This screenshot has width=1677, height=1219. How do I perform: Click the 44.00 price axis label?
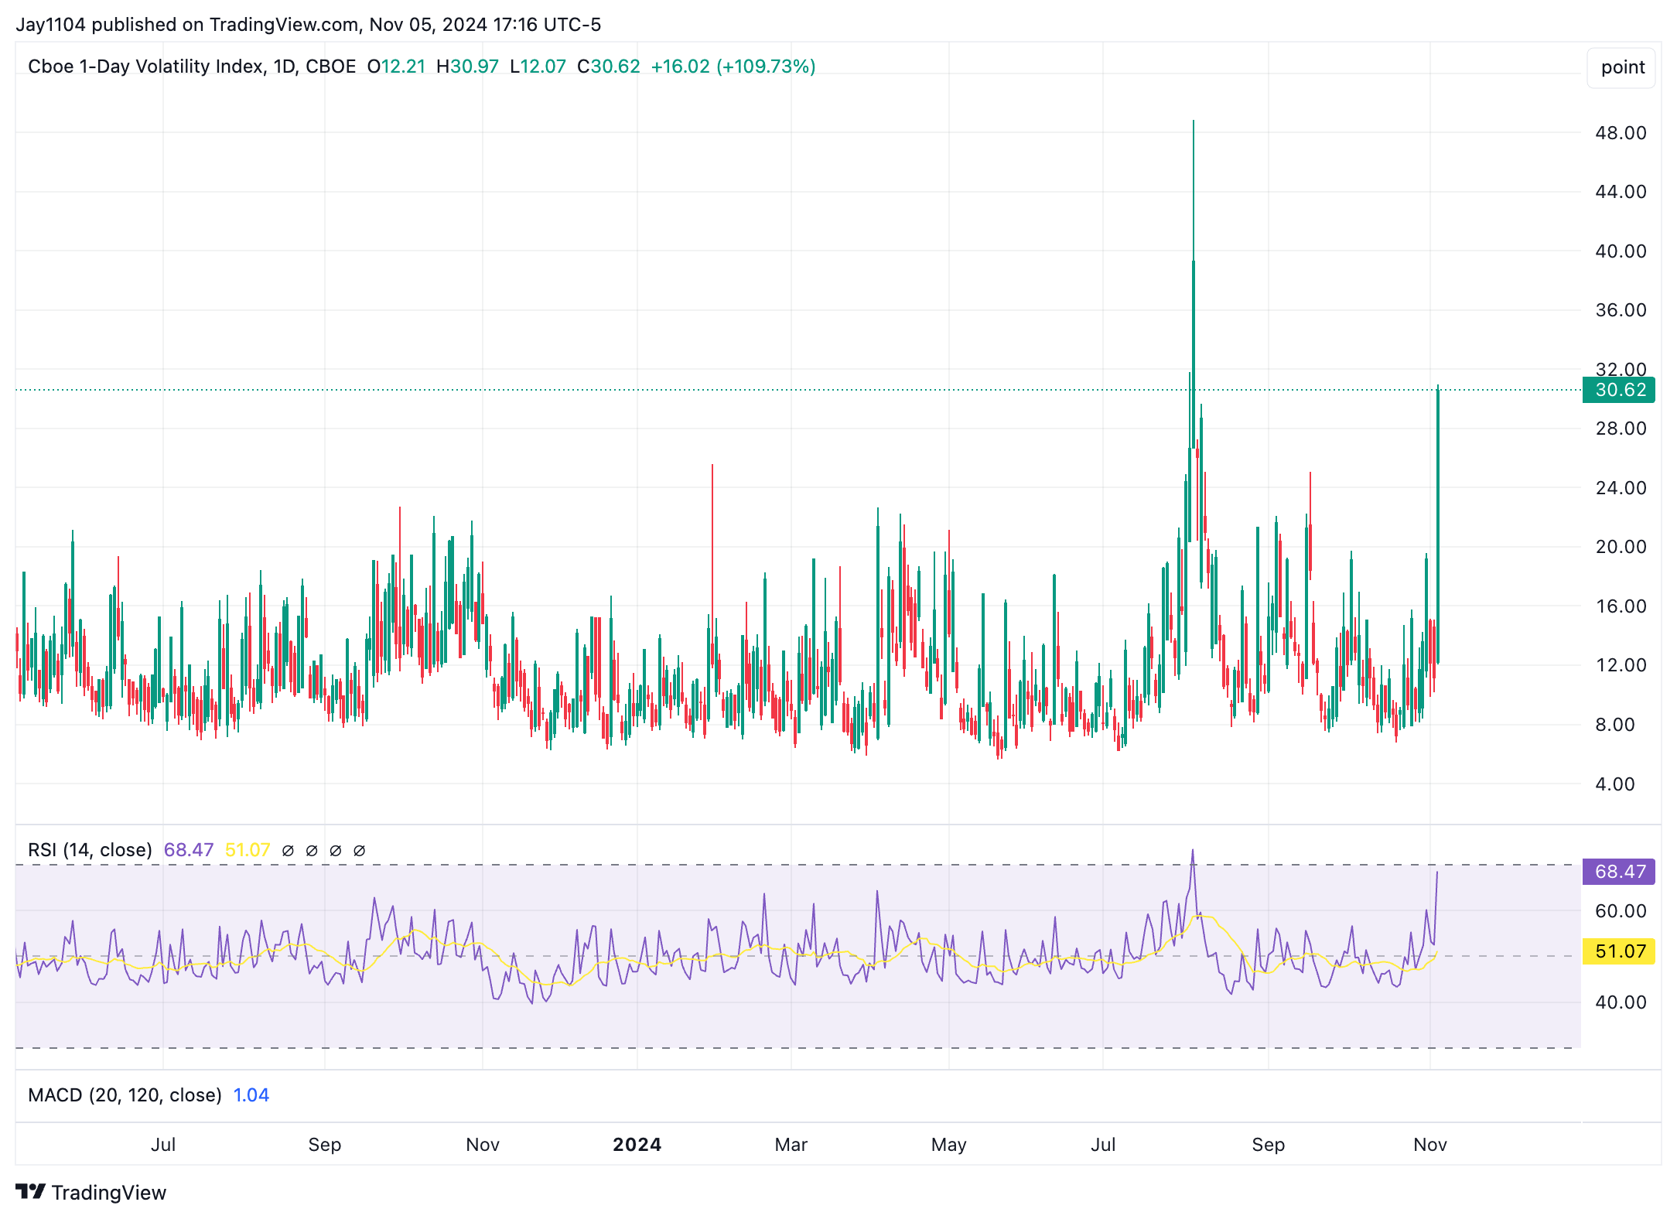point(1621,192)
